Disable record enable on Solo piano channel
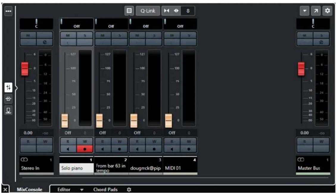The image size is (336, 193). (x=85, y=149)
